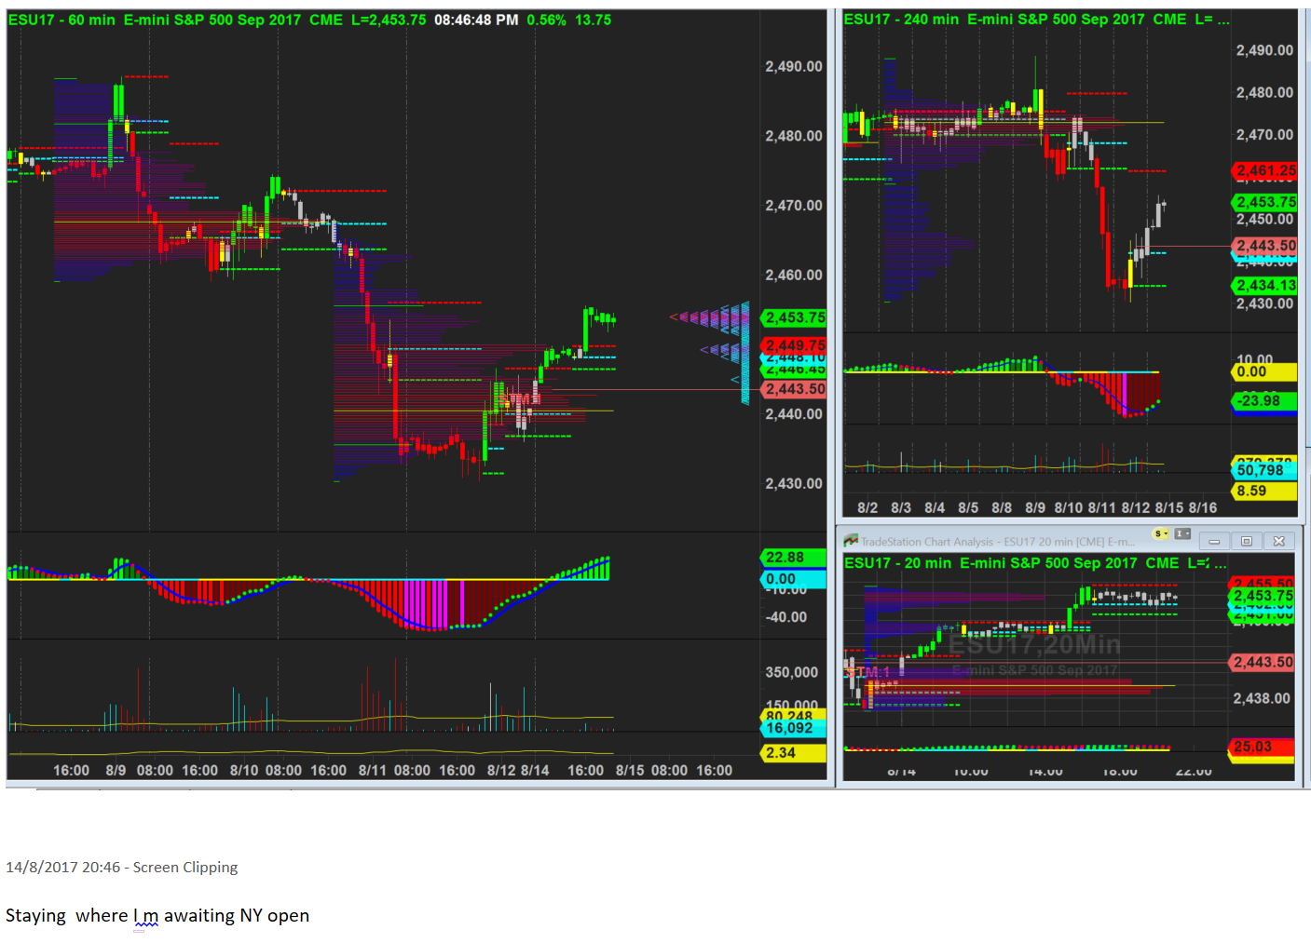Click the 8/16 date label on the 240 min time axis
1311x943 pixels.
click(x=1203, y=507)
